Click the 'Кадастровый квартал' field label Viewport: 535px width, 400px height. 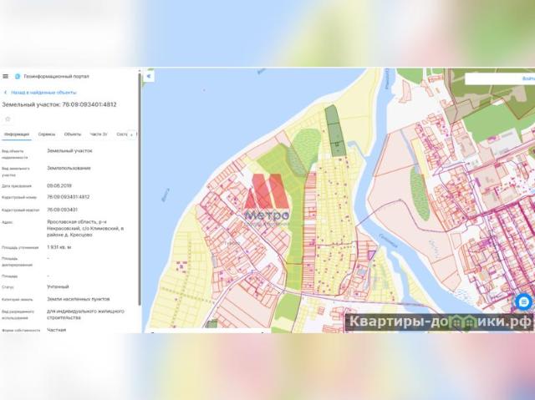(20, 210)
